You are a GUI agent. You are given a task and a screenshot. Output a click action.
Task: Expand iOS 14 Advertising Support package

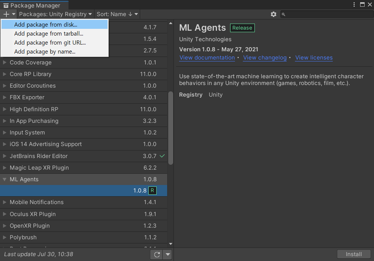[x=4, y=144]
